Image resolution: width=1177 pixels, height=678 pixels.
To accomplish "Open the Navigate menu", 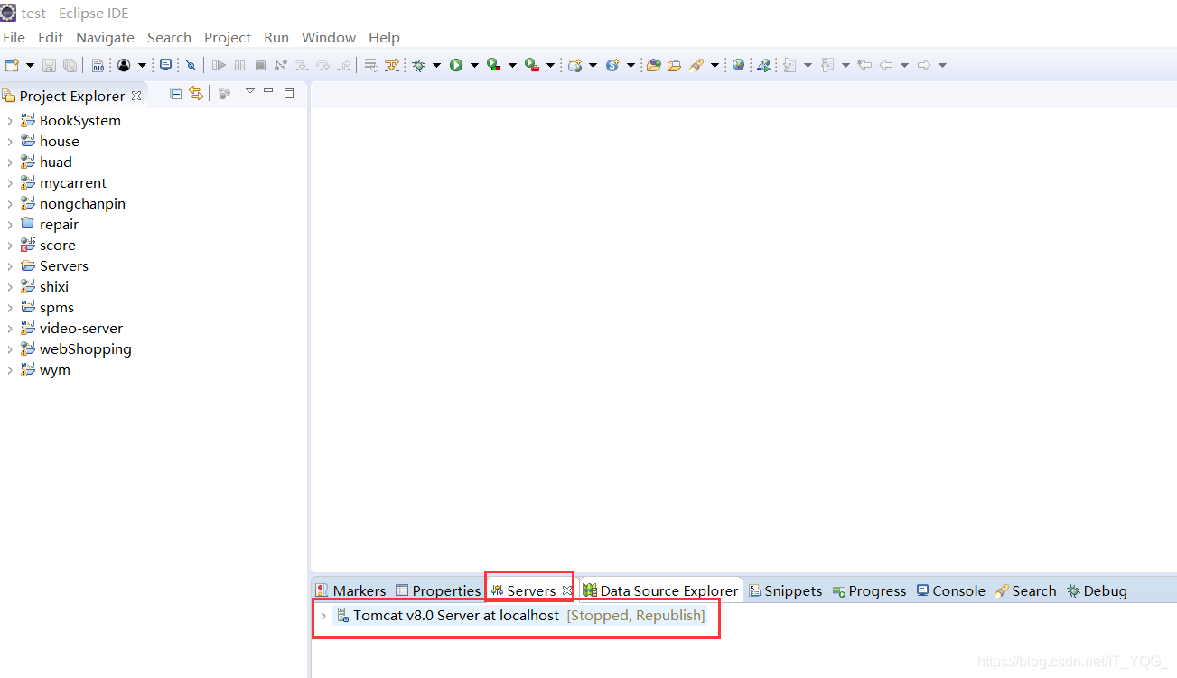I will [x=105, y=37].
